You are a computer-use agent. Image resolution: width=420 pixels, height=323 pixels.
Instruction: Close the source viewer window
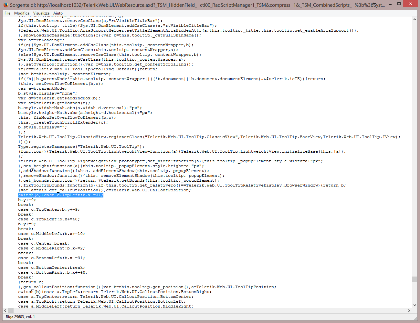pyautogui.click(x=411, y=4)
